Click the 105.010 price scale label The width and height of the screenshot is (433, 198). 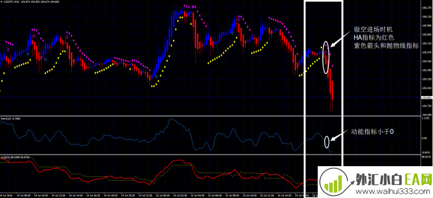[427, 88]
